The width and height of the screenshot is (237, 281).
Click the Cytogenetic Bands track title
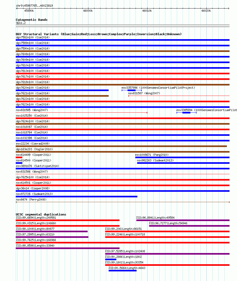32,20
